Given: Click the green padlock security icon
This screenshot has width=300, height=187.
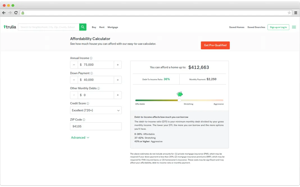Looking at the screenshot, I should (23, 13).
